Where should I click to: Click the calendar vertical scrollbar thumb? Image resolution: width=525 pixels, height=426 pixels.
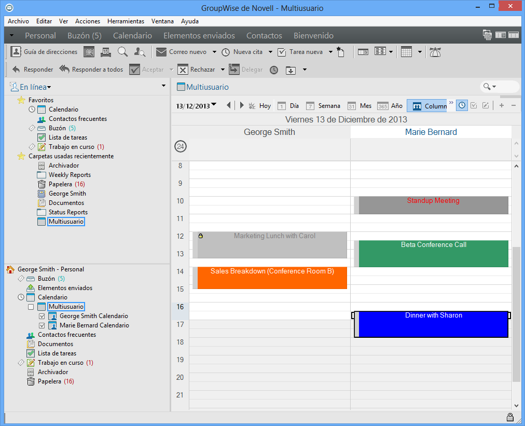[516, 314]
